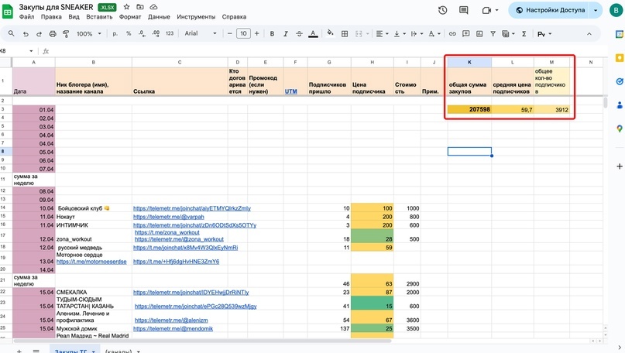The image size is (625, 353).
Task: Print the spreadsheet
Action: coord(53,34)
